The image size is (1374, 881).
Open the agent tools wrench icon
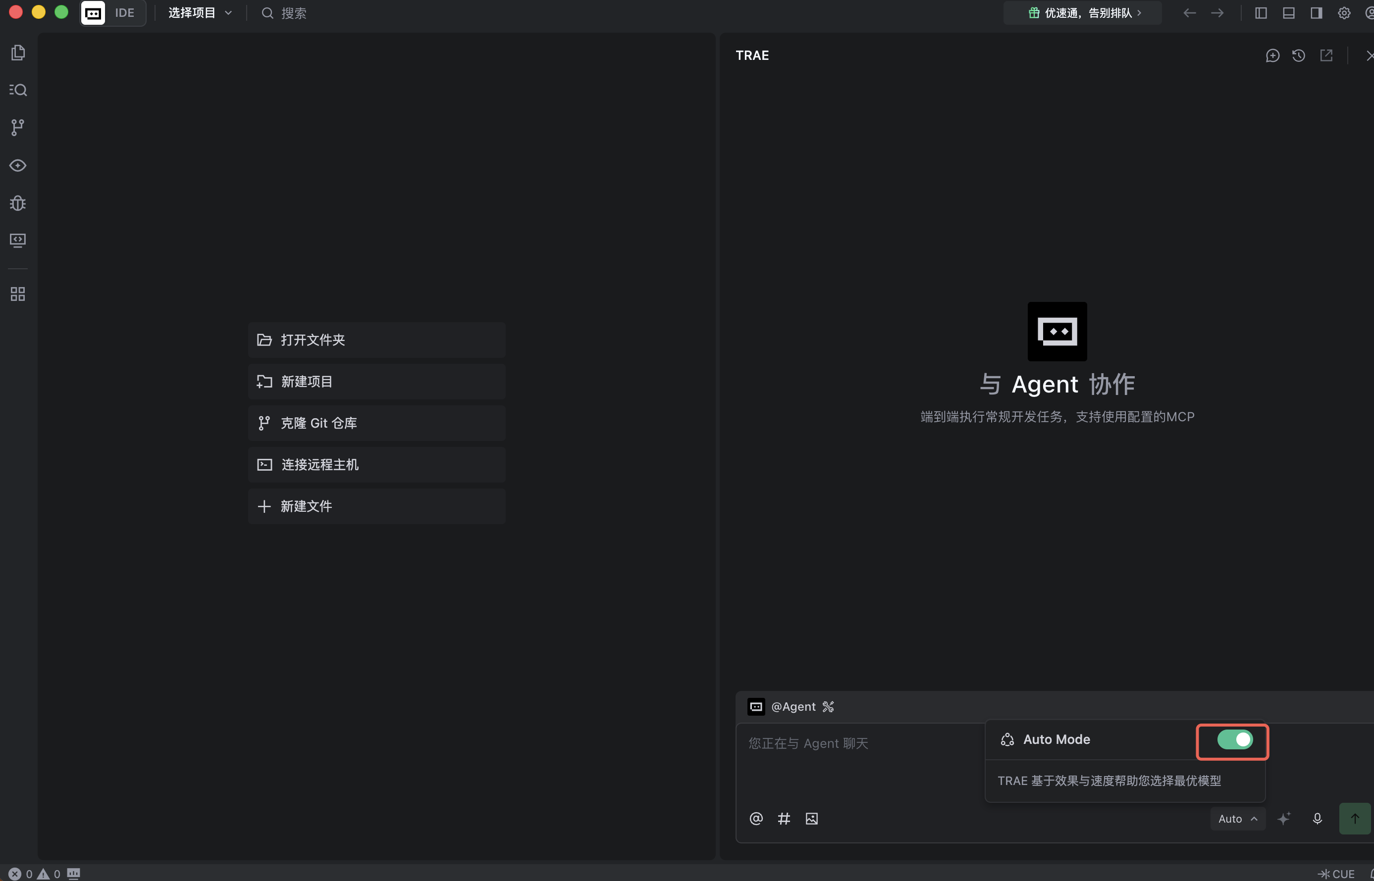pos(828,706)
